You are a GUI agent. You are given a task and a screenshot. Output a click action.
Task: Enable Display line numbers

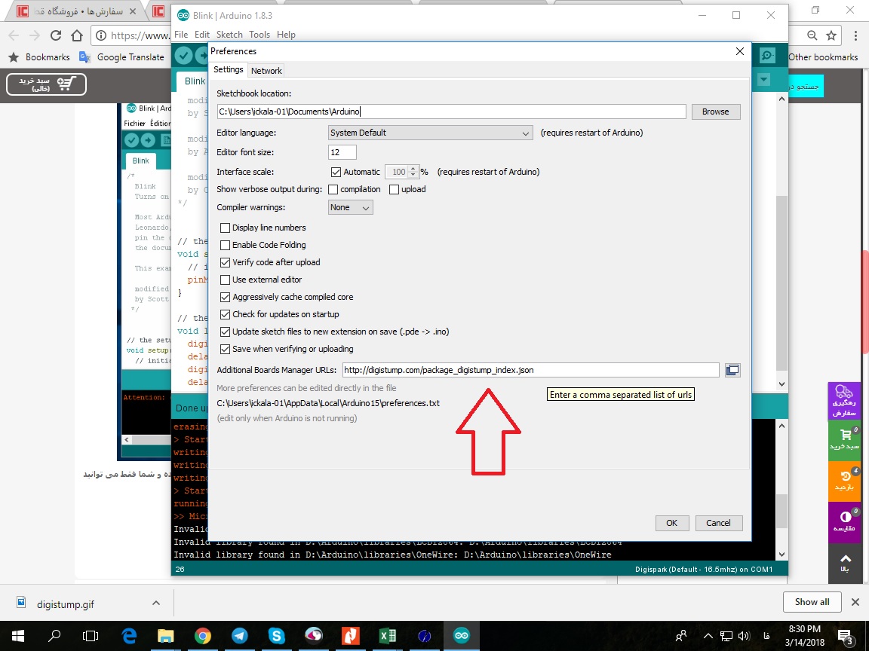tap(225, 228)
